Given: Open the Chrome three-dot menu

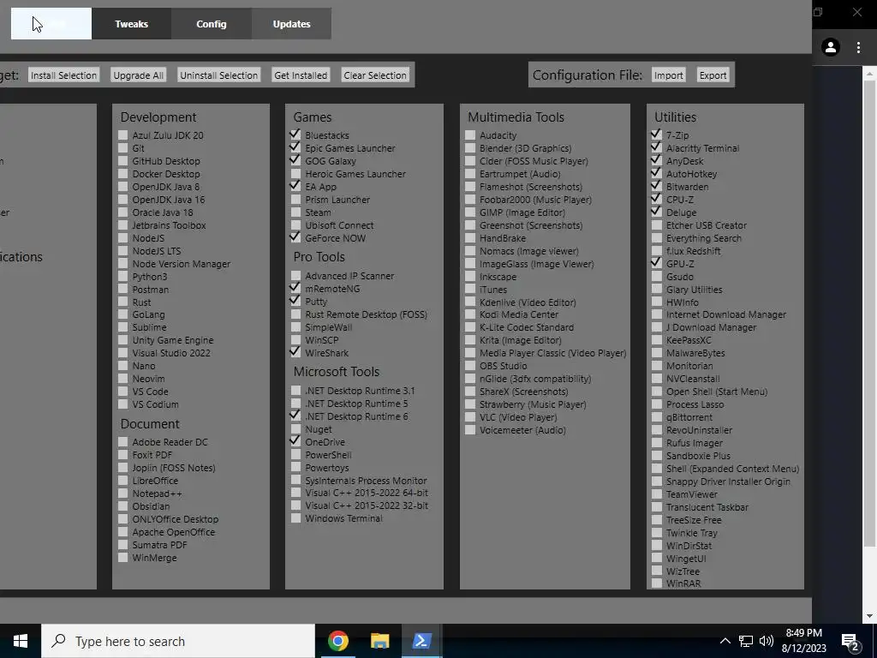Looking at the screenshot, I should tap(858, 48).
